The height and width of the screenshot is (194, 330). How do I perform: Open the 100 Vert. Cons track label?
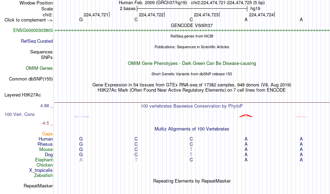(x=19, y=115)
